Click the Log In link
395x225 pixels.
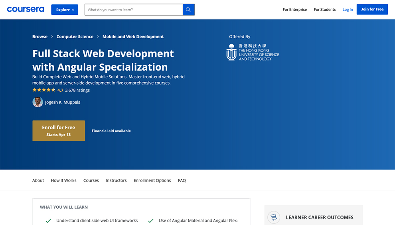[x=348, y=10]
